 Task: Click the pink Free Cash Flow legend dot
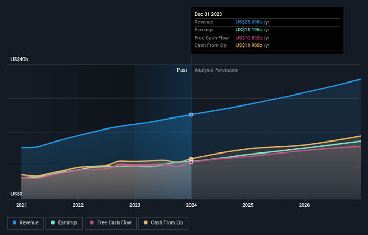[92, 222]
